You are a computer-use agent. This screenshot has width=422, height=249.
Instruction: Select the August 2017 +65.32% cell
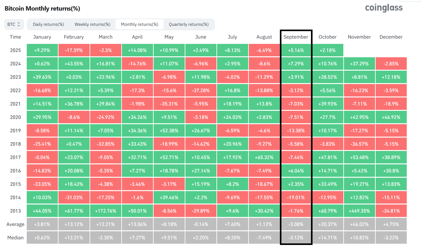click(x=264, y=157)
